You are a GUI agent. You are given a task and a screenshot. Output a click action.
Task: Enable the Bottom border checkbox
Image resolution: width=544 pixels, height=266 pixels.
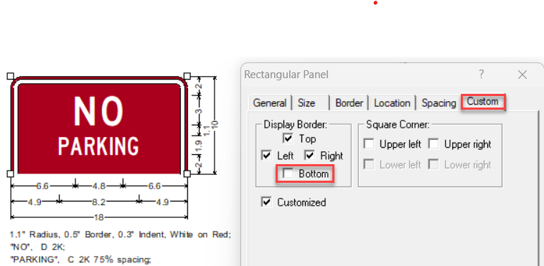(288, 174)
